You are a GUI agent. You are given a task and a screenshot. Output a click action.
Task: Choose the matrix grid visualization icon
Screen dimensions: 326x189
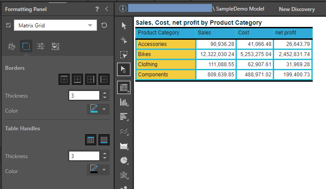click(x=124, y=87)
